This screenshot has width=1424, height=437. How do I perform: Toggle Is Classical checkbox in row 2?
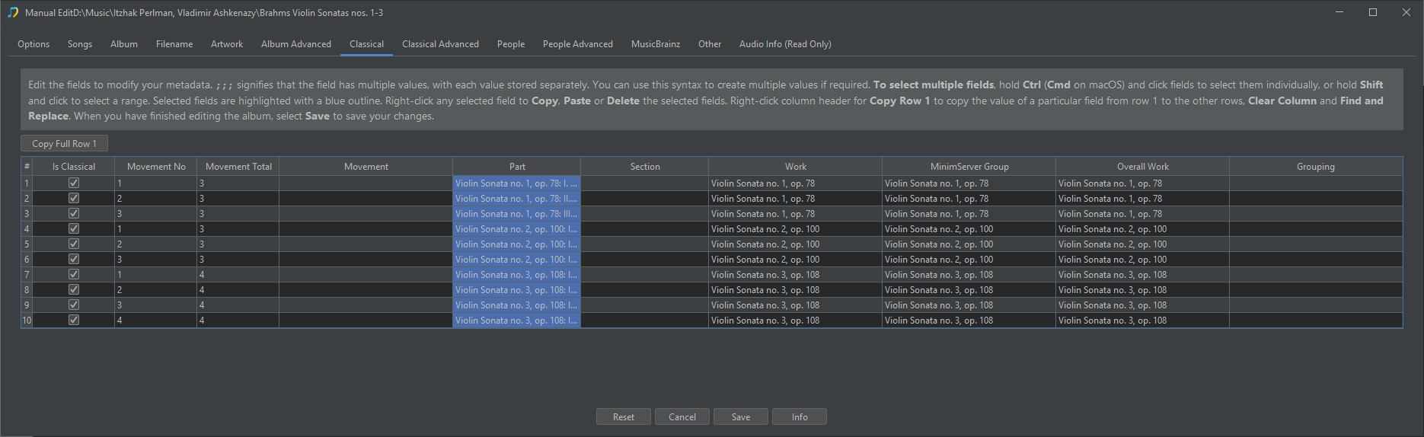(74, 198)
